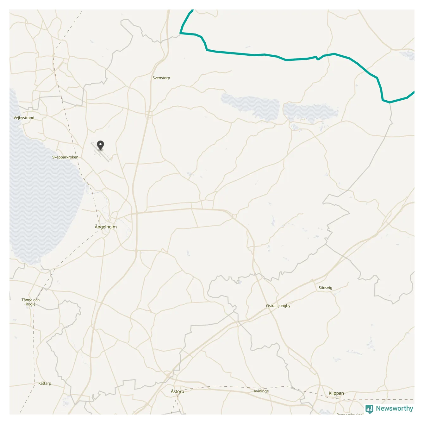This screenshot has width=424, height=424.
Task: Click the Svenstorp place label
Action: 161,78
